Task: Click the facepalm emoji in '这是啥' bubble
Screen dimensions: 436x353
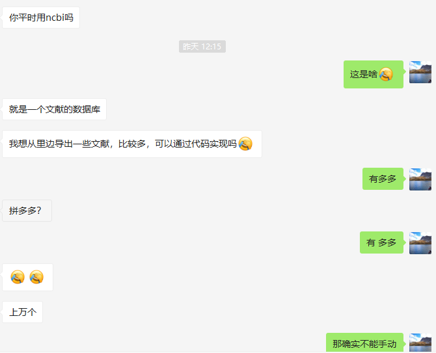Action: point(386,74)
